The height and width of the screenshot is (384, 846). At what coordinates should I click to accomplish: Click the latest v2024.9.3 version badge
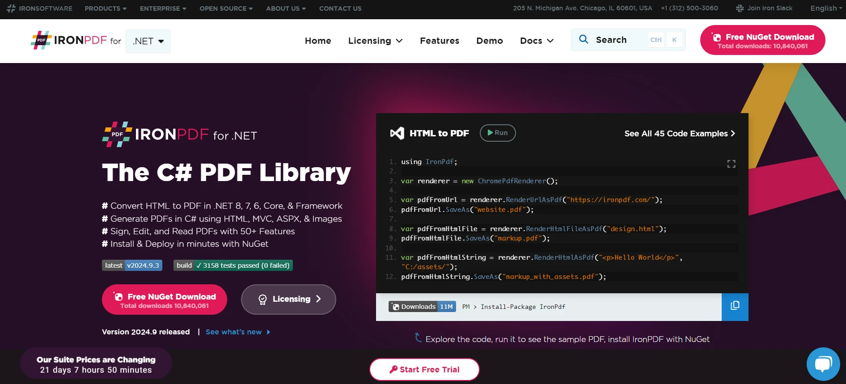pos(132,266)
